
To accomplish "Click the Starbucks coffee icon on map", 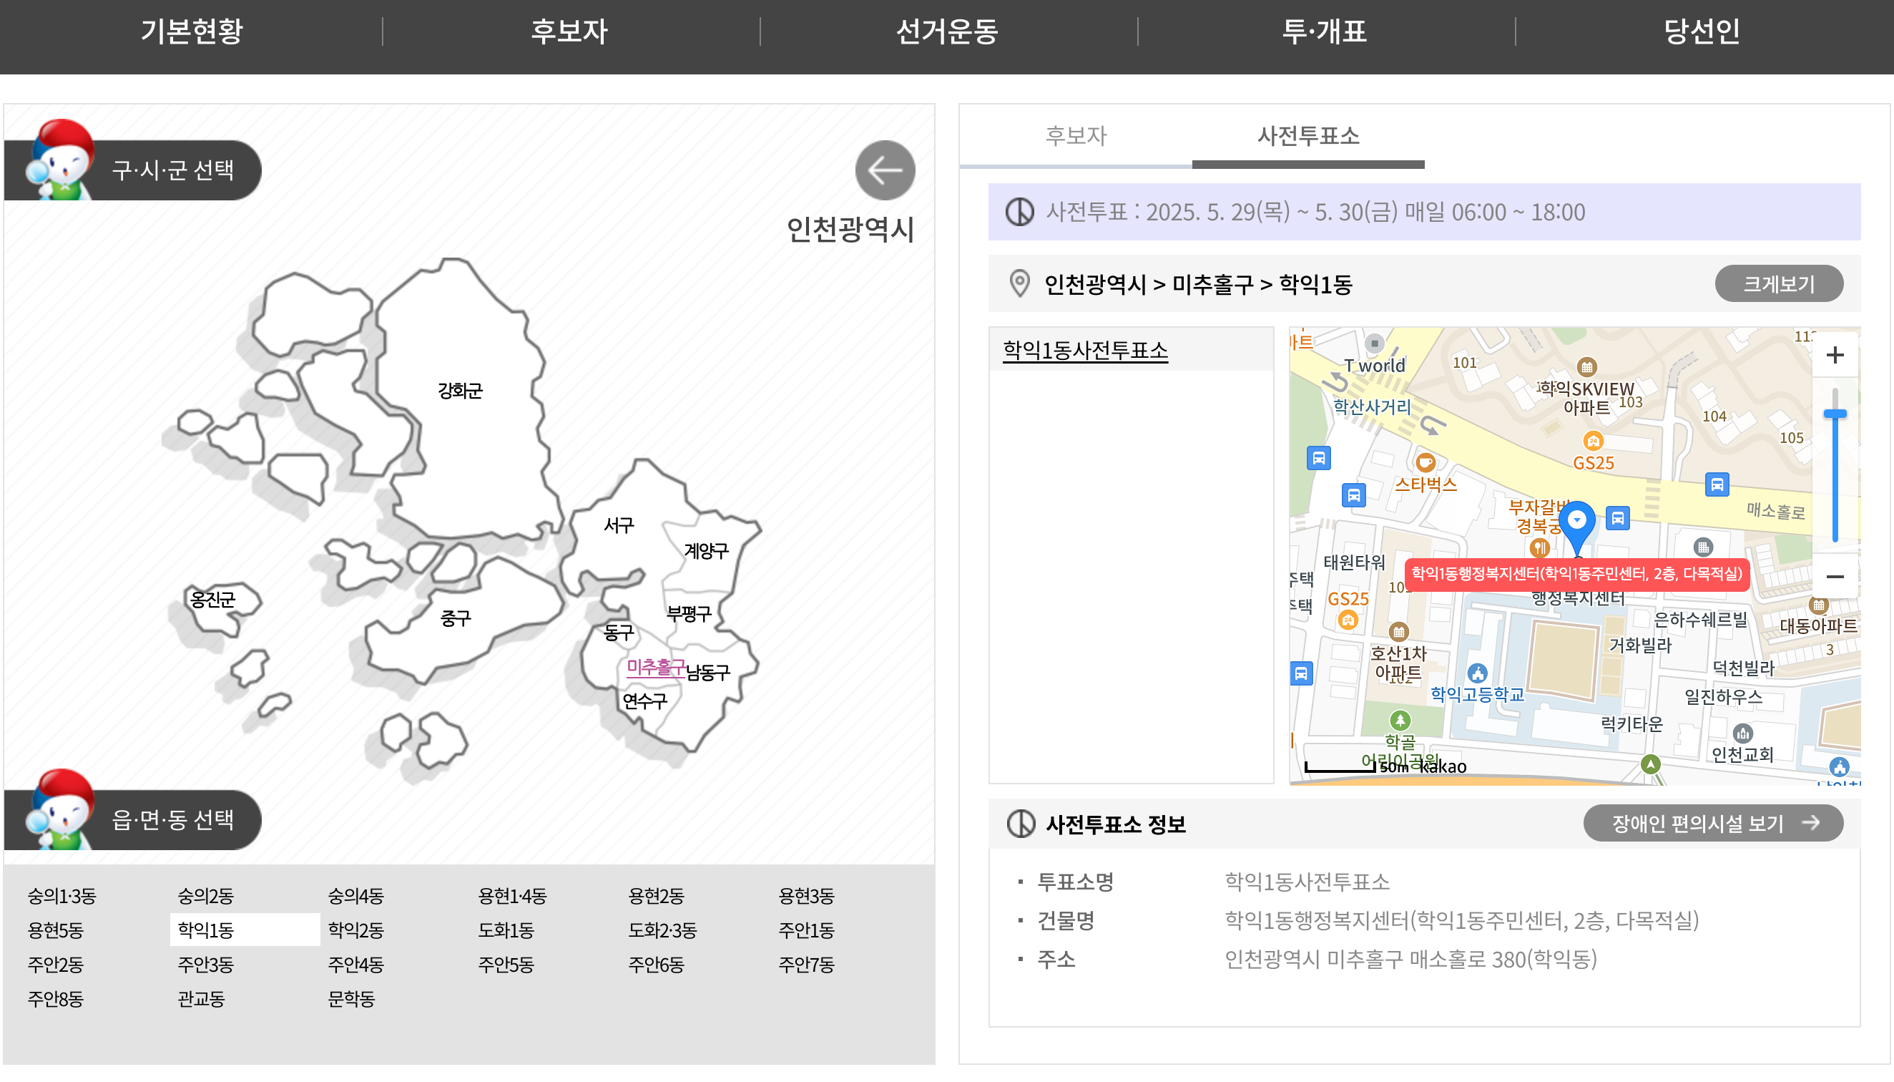I will tap(1425, 463).
